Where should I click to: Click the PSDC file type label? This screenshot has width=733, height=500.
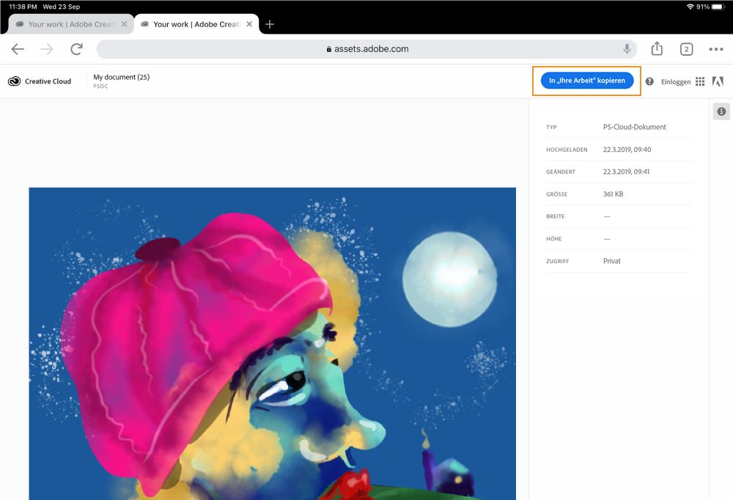100,87
